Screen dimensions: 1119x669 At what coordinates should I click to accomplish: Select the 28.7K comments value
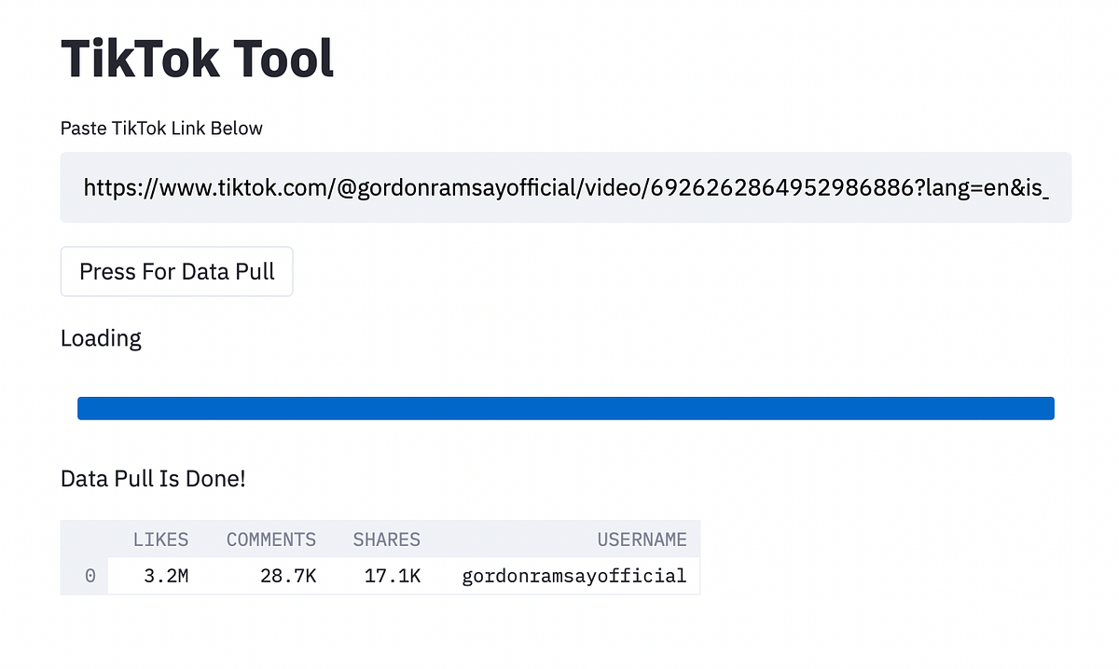click(x=287, y=575)
